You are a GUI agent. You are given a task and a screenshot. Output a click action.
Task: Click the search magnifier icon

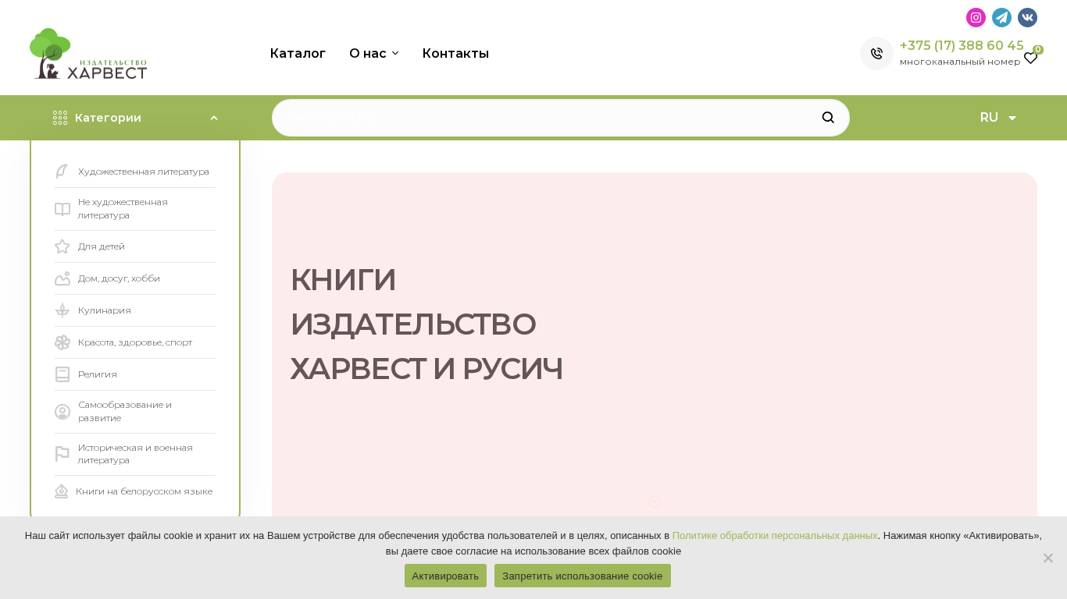pos(828,118)
